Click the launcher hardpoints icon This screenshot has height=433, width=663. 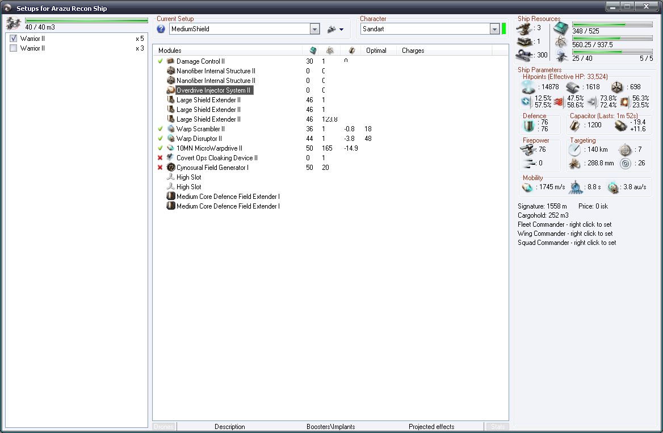click(524, 41)
